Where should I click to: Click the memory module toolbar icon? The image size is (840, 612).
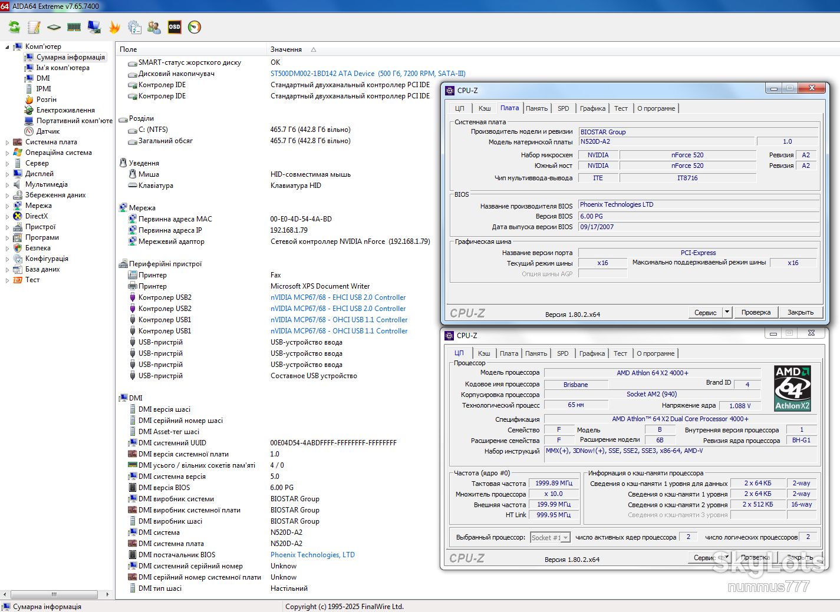(74, 27)
